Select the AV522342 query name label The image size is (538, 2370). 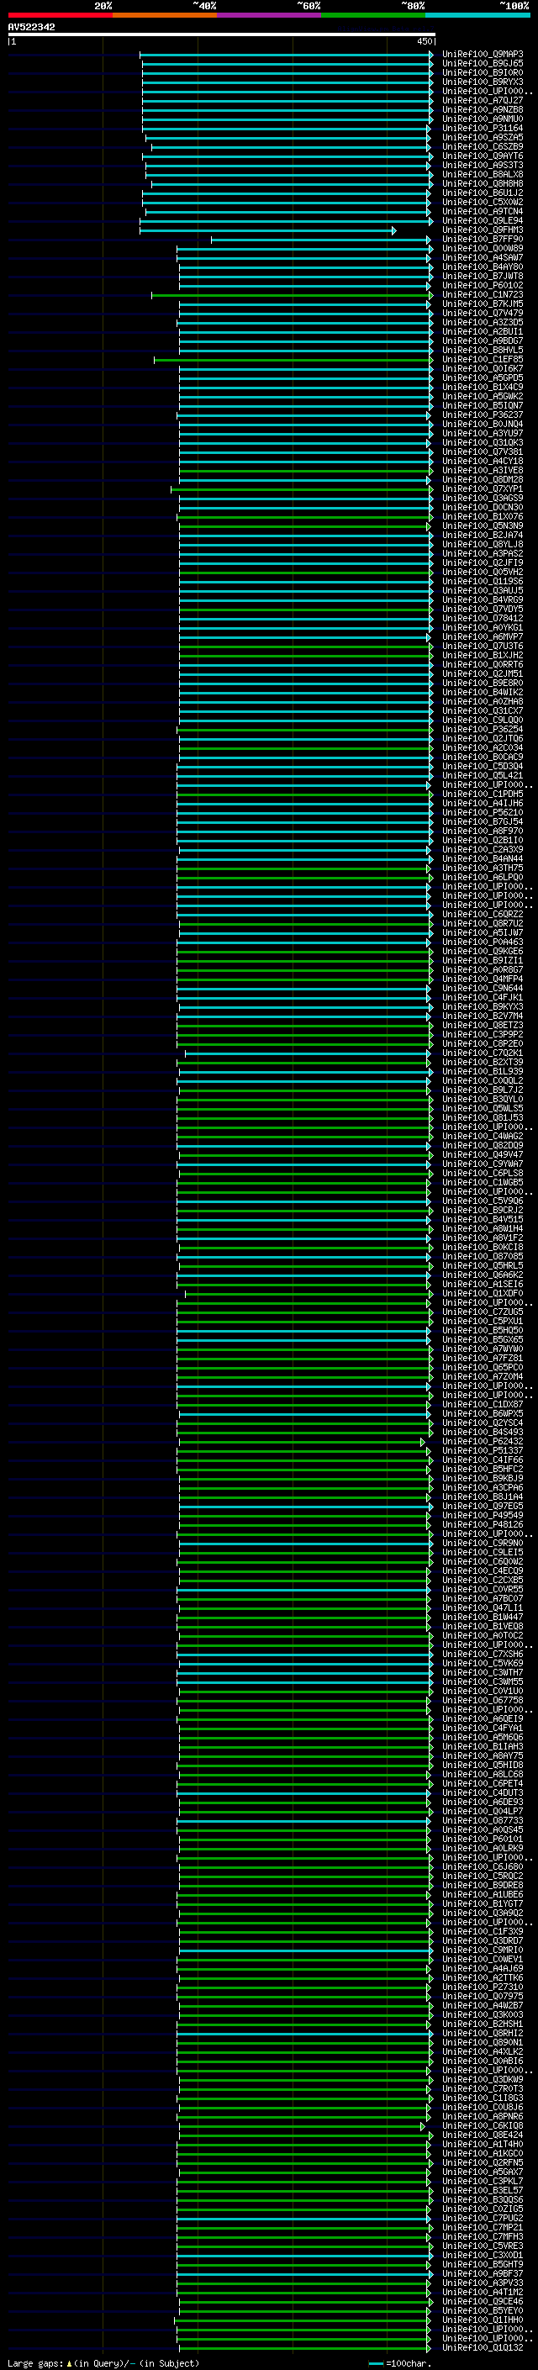(x=31, y=27)
